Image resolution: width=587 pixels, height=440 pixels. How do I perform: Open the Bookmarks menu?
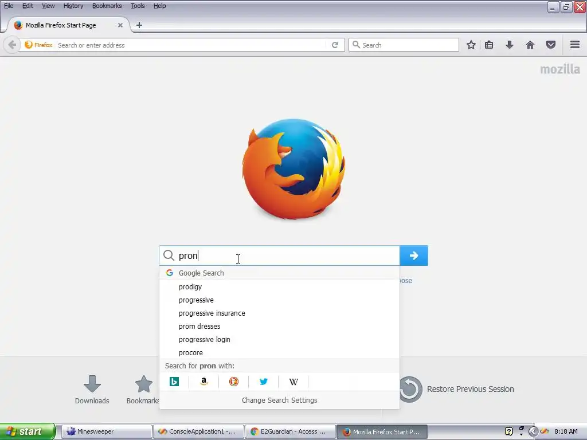point(107,6)
